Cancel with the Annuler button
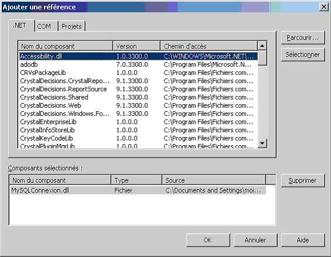Screen dimensions: 331x257 coord(256,240)
